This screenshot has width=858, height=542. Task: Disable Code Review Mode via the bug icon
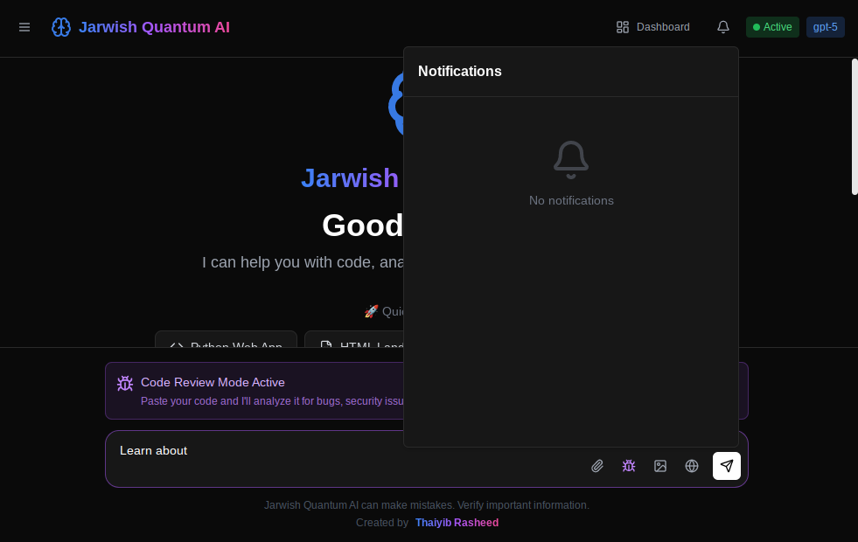[629, 466]
